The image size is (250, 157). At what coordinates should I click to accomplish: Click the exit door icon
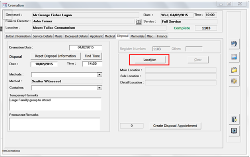[234, 119]
